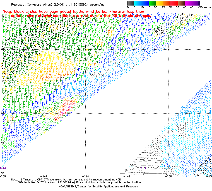The width and height of the screenshot is (212, 191).
Task: Click the yellow 20-25 knots legend swatch
Action: (x=160, y=4)
